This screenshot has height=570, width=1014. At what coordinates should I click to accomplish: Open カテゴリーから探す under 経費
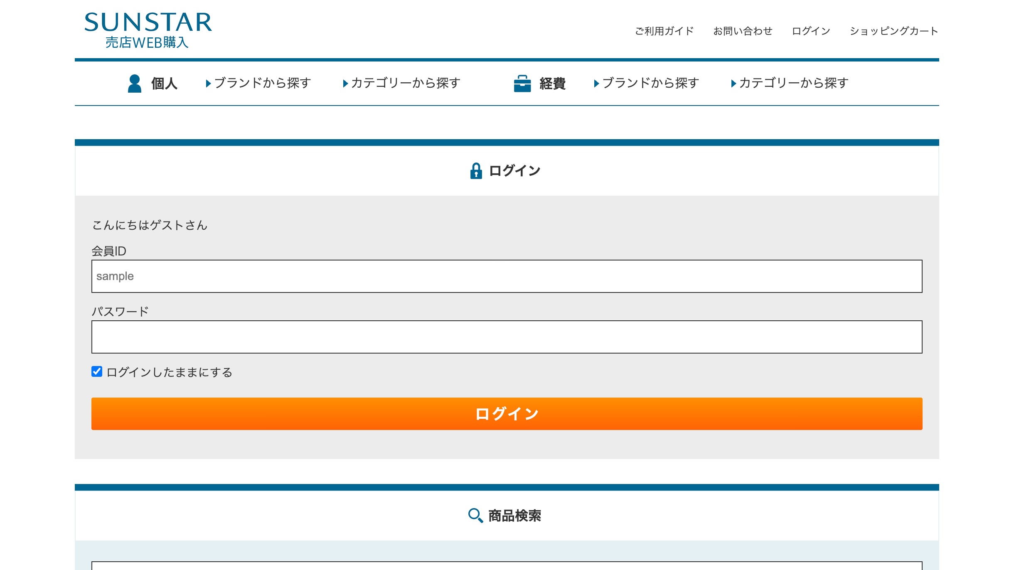[x=793, y=83]
